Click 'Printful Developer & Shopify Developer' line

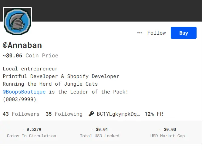click(61, 77)
